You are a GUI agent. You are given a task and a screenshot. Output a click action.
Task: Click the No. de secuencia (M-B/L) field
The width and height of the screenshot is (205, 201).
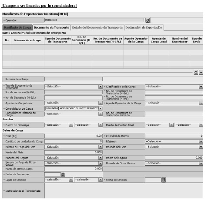pos(74,92)
